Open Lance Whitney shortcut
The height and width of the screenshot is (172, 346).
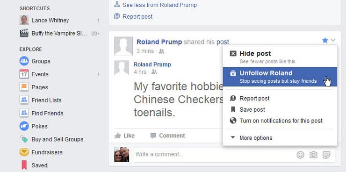point(50,20)
